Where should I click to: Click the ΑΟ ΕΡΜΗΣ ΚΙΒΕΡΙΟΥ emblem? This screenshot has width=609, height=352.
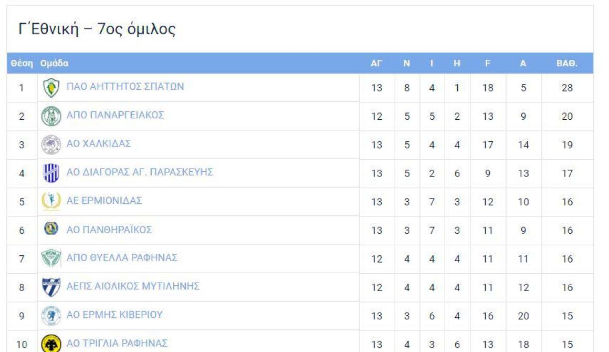click(51, 315)
